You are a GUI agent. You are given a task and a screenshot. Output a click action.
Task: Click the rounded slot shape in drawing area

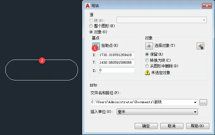point(42,70)
